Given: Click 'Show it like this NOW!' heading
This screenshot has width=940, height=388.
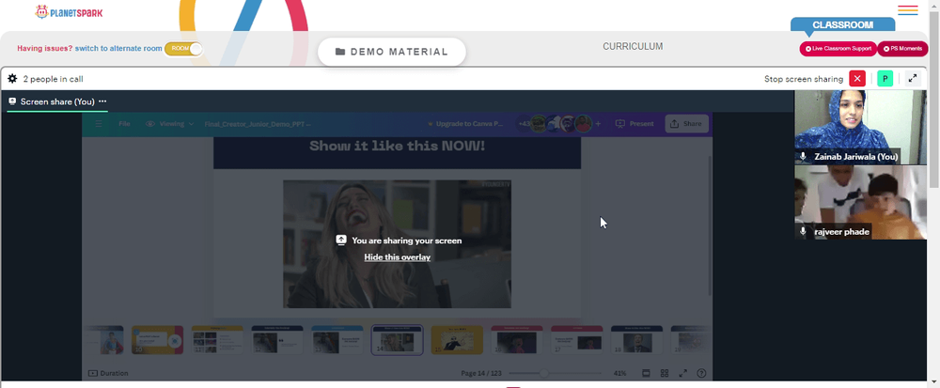Looking at the screenshot, I should click(397, 147).
